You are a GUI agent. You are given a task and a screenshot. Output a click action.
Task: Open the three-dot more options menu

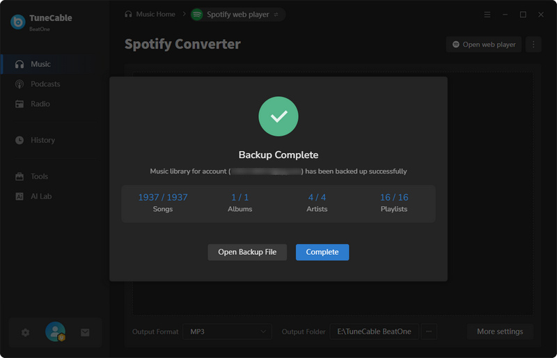(x=533, y=45)
